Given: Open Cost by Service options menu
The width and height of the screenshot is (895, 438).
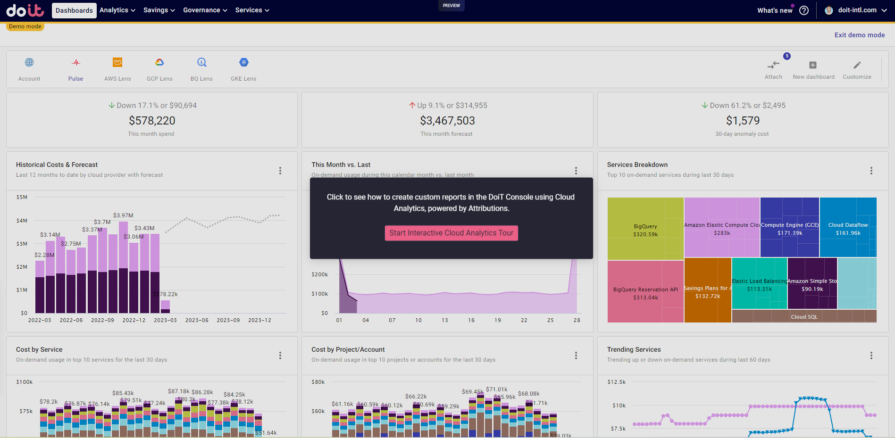Looking at the screenshot, I should click(x=280, y=355).
